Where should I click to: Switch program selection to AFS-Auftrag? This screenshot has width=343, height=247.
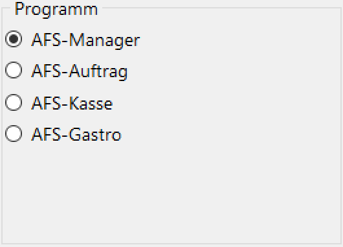(x=14, y=70)
